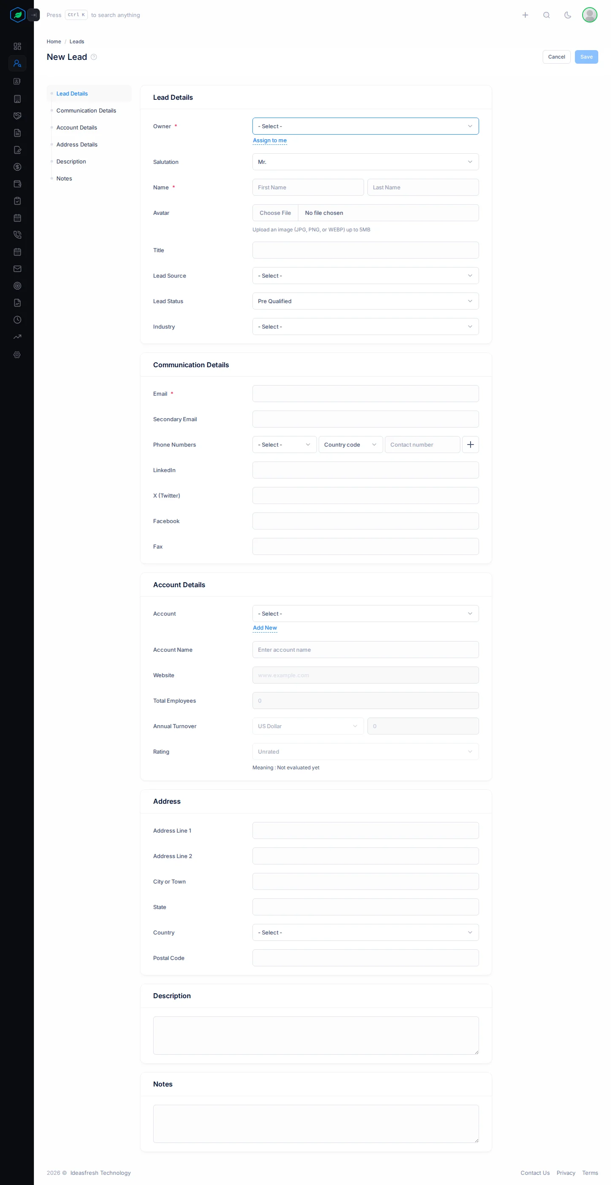Jump to Notes in side nav

(64, 179)
